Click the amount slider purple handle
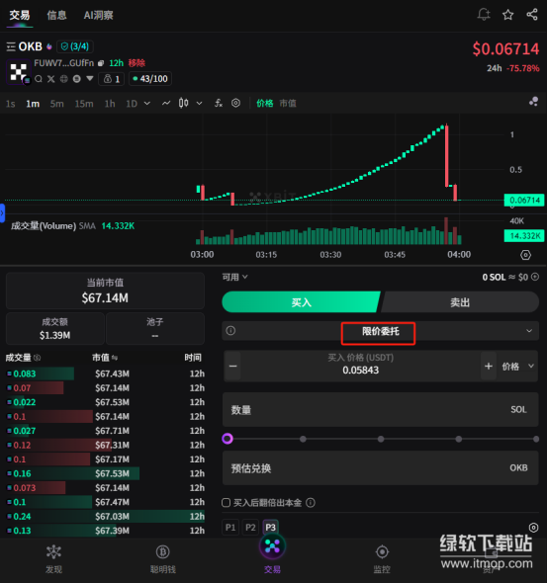This screenshot has width=547, height=583. click(228, 439)
